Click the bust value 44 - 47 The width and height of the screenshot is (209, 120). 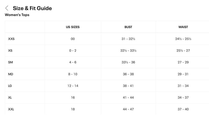point(128,109)
